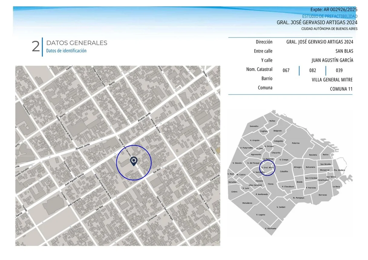Click "Núñez" on the neighborhood map
This screenshot has width=368, height=260.
[272, 121]
